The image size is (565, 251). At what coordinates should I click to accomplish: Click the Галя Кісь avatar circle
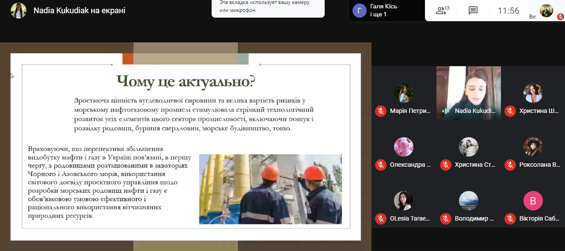[360, 11]
